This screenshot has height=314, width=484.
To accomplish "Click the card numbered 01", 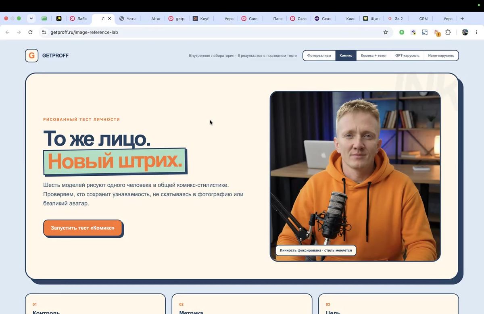I will pyautogui.click(x=95, y=304).
